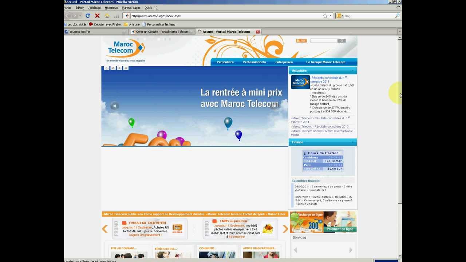The width and height of the screenshot is (466, 262).
Task: Switch to the Youness Assffar tab
Action: 96,32
